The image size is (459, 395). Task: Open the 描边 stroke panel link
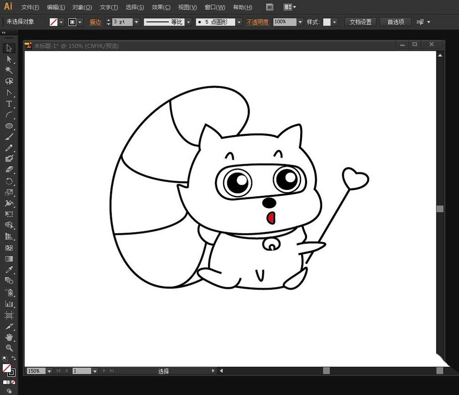click(95, 22)
